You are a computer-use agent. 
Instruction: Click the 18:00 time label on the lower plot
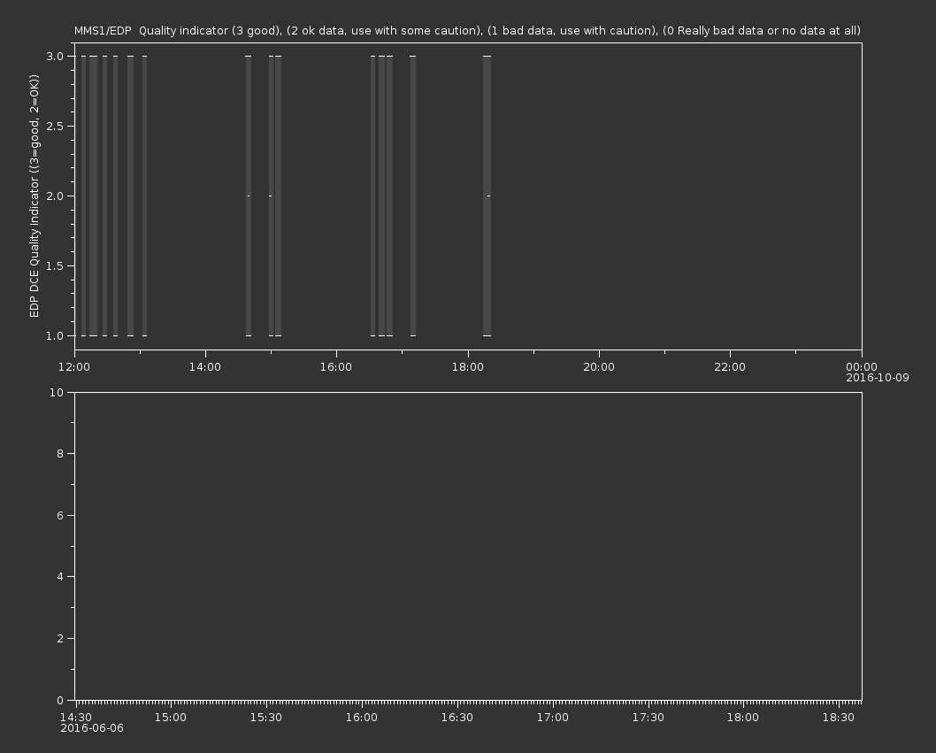pos(743,718)
